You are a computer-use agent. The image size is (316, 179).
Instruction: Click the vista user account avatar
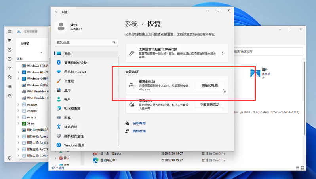(x=61, y=26)
